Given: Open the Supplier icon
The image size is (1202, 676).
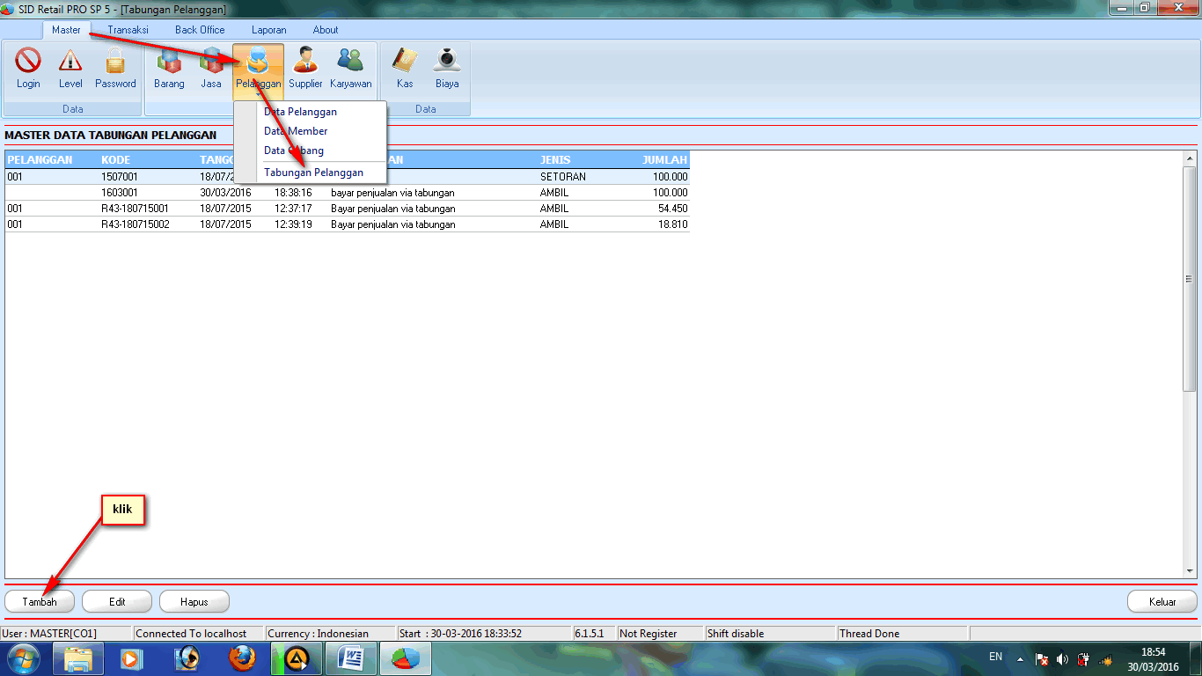Looking at the screenshot, I should click(x=305, y=69).
